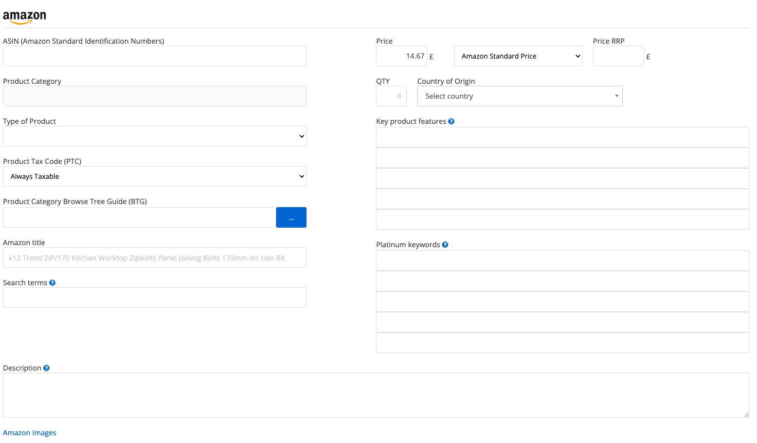Click the first Key product features field

tap(563, 137)
